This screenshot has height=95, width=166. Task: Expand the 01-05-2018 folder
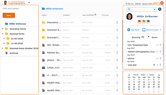4,38
